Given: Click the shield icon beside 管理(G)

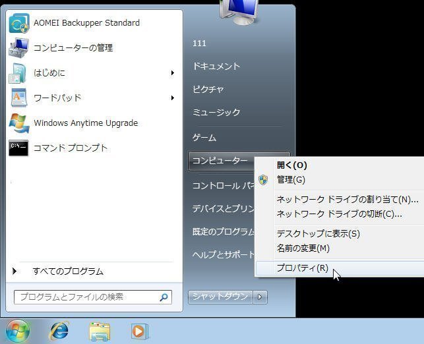Looking at the screenshot, I should point(263,180).
